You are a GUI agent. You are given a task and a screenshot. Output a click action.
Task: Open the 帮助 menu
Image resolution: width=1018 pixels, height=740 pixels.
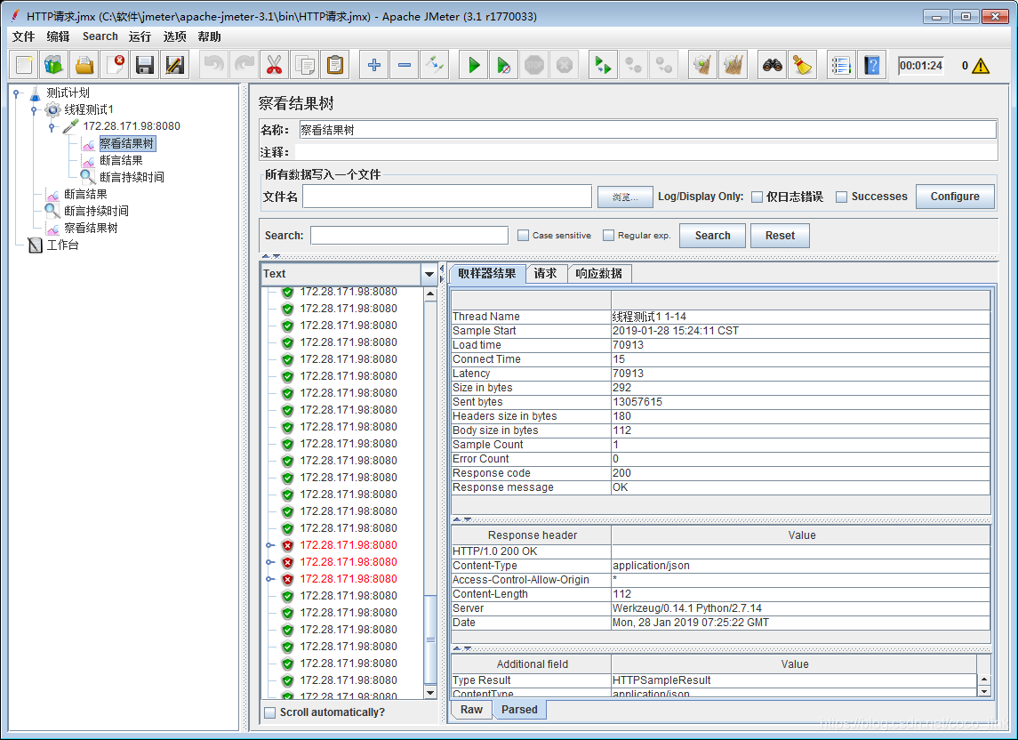point(209,36)
